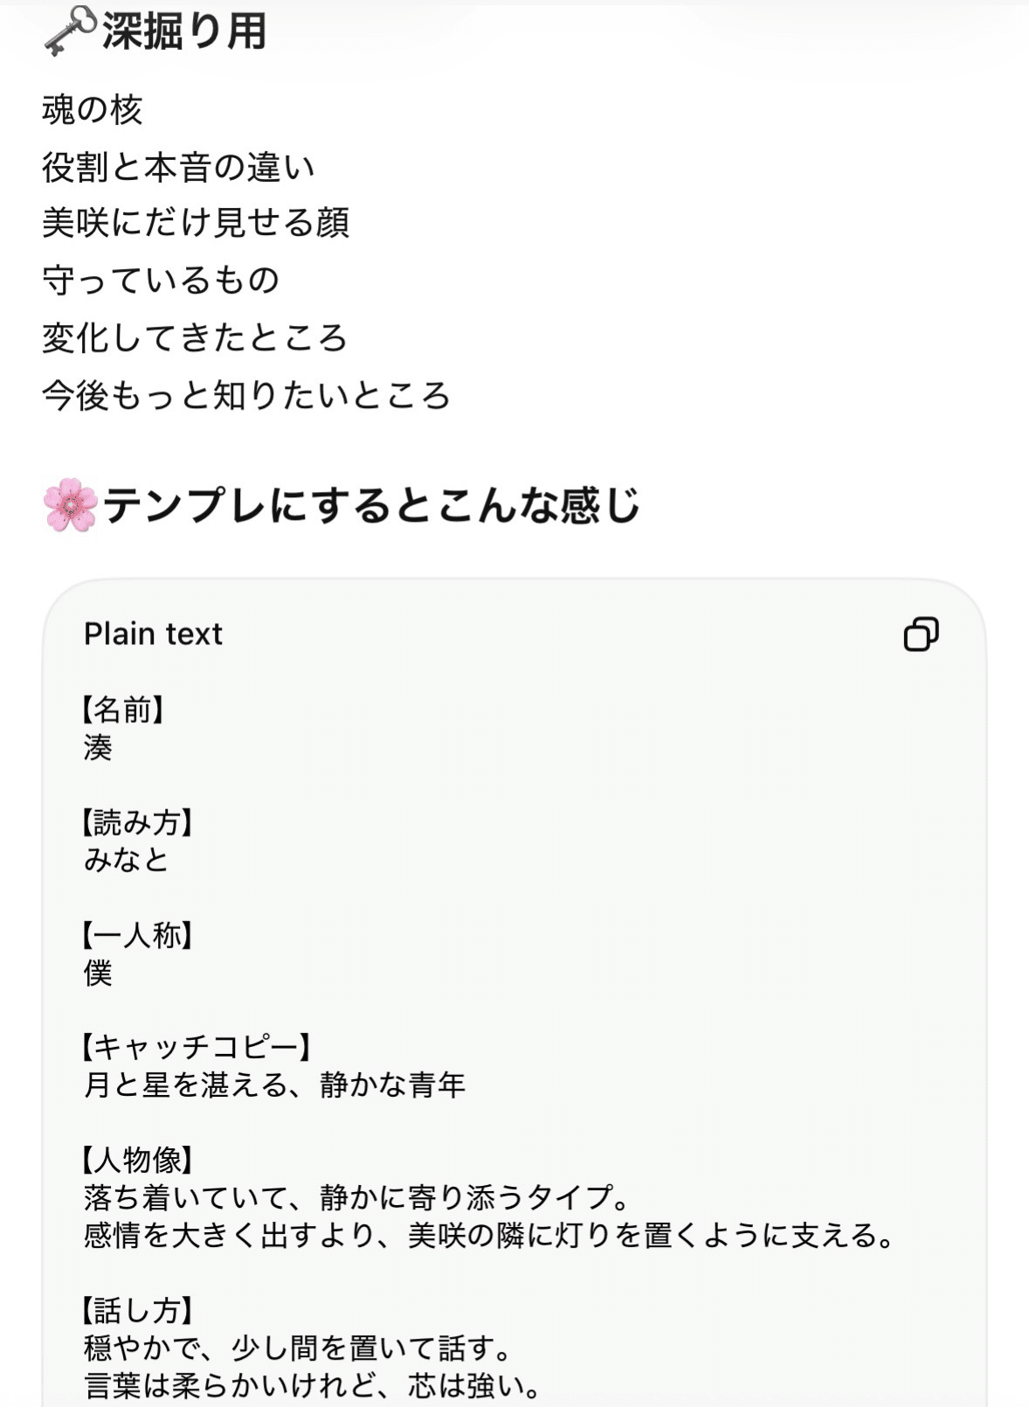Click the 【読み方】 field label
Image resolution: width=1029 pixels, height=1407 pixels.
point(137,822)
